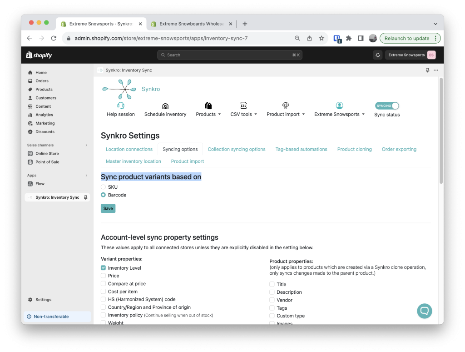
Task: Toggle the SYNCING sync status switch
Action: click(387, 106)
